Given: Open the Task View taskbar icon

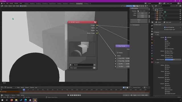Looking at the screenshot, I should 7,100.
